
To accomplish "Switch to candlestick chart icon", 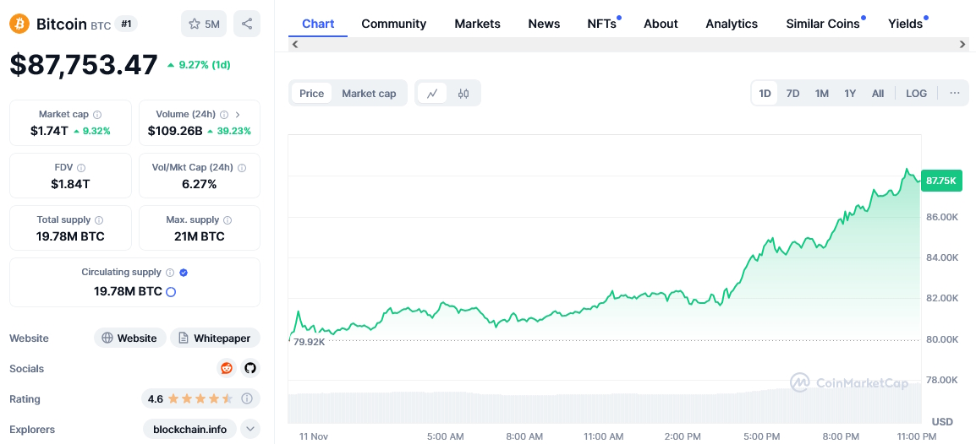I will 463,94.
